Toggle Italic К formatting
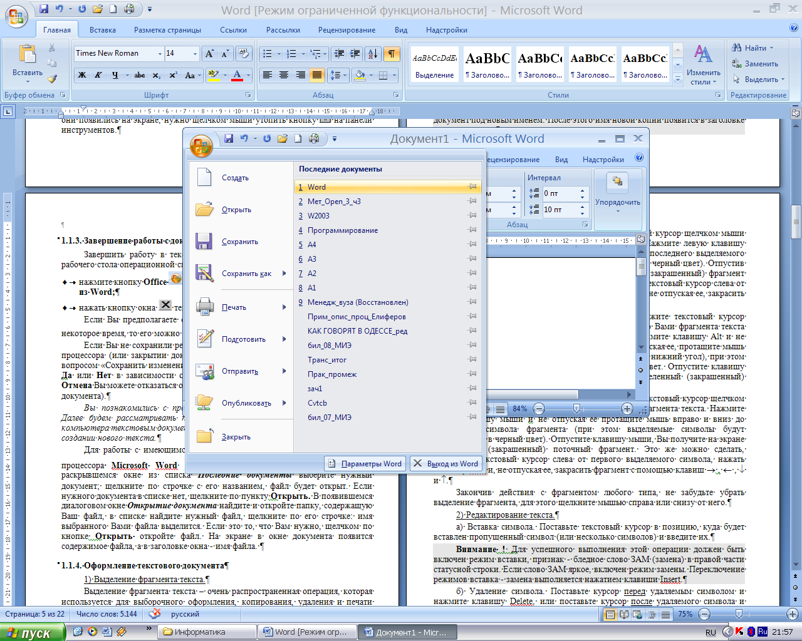The image size is (802, 641). (x=98, y=75)
